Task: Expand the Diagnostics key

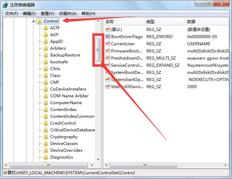Action: [40, 157]
